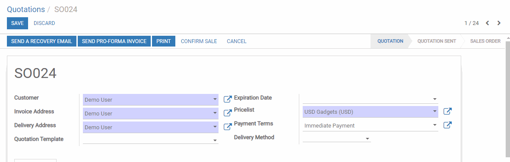Viewport: 510px width, 162px height.
Task: Confirm the sale
Action: click(x=199, y=41)
